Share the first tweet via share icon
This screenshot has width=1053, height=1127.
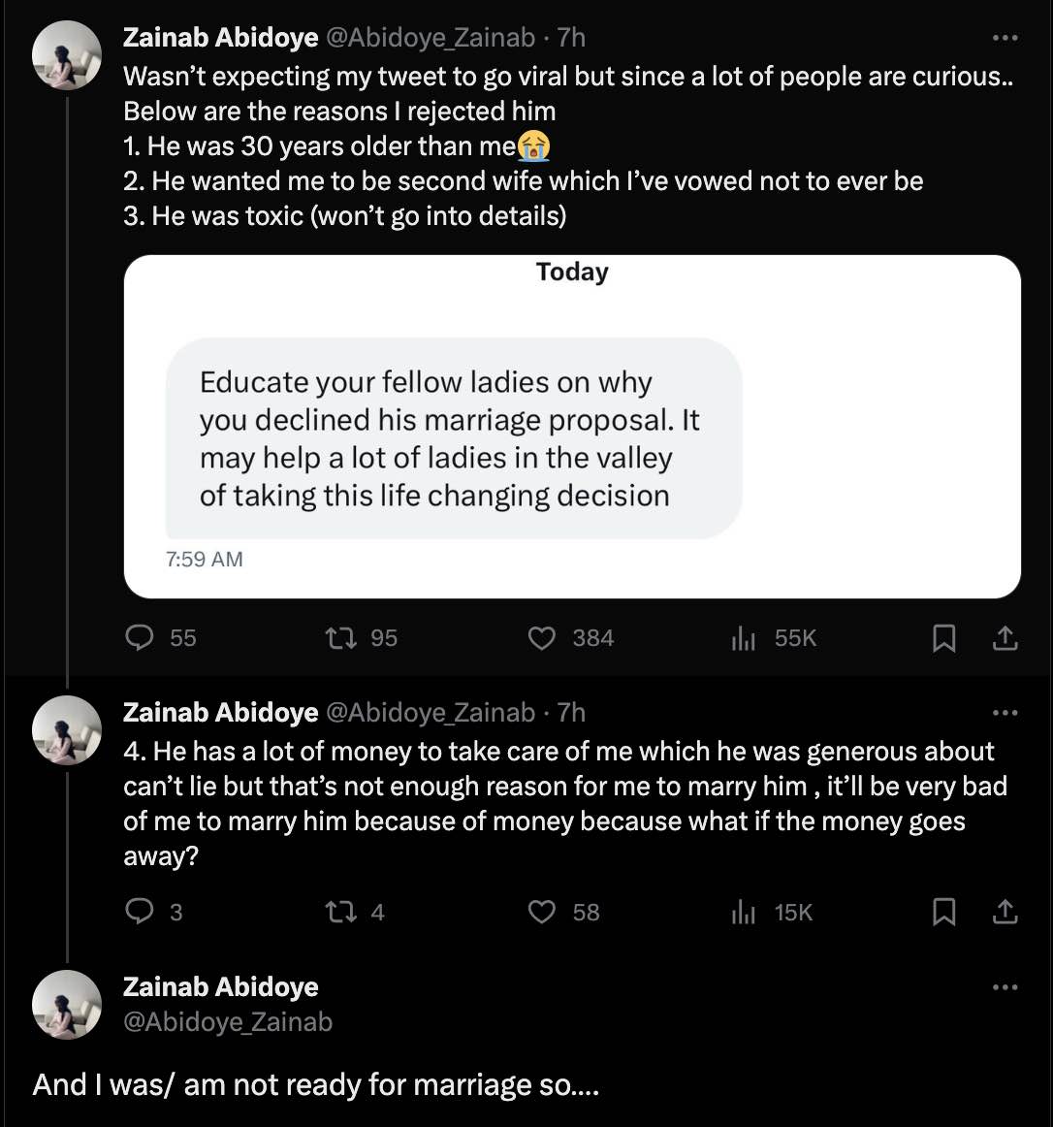(1005, 637)
